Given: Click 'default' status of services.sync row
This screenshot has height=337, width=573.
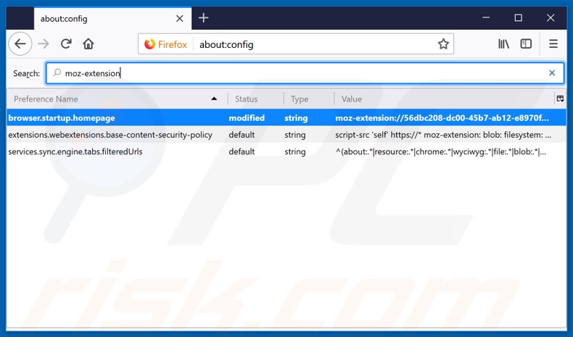Looking at the screenshot, I should click(x=242, y=151).
